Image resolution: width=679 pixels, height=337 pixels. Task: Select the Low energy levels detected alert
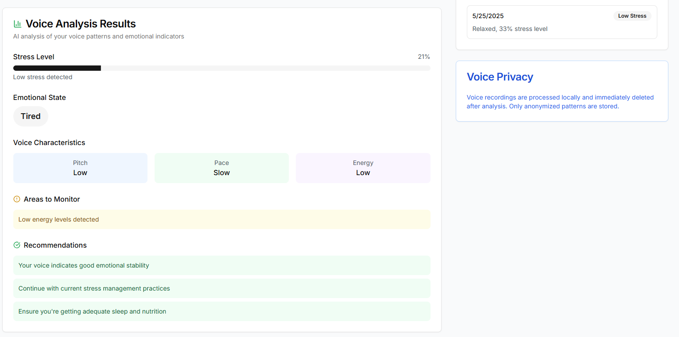221,219
